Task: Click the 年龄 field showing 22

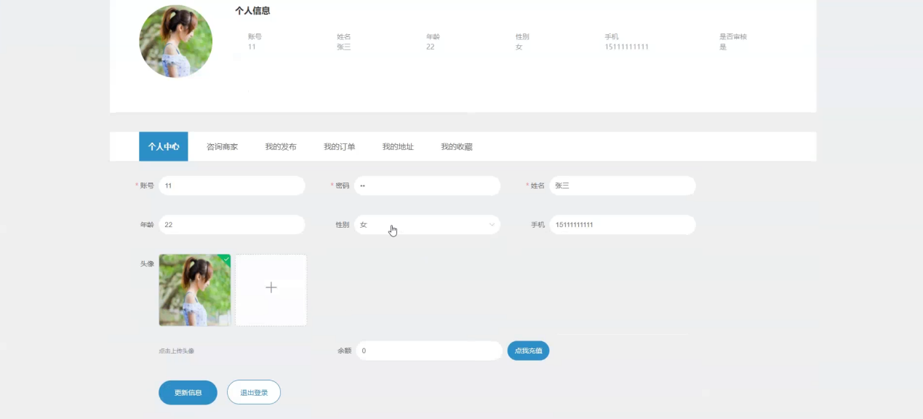Action: click(232, 225)
